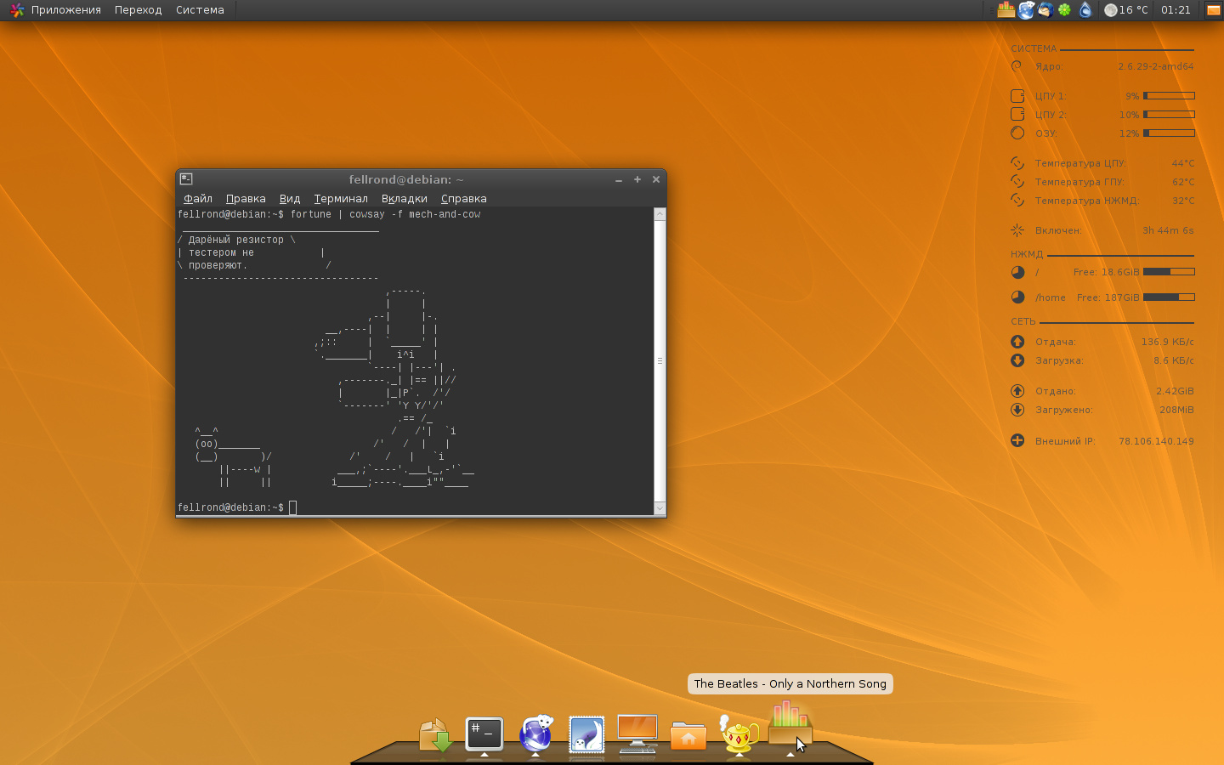Click the Iceweasel globe tray icon

1027,10
